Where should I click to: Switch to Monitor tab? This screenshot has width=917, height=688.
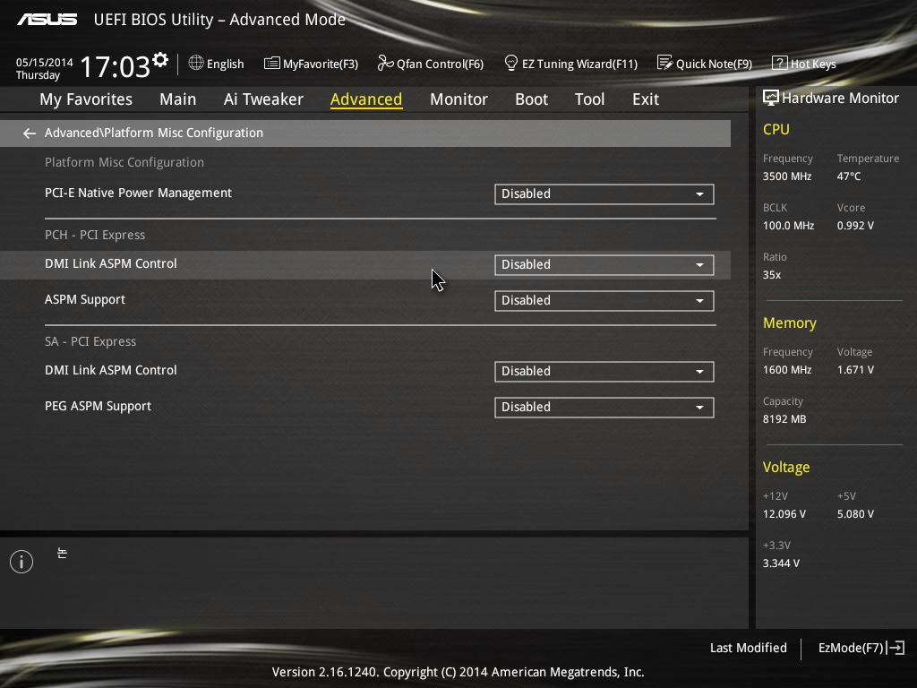coord(459,99)
